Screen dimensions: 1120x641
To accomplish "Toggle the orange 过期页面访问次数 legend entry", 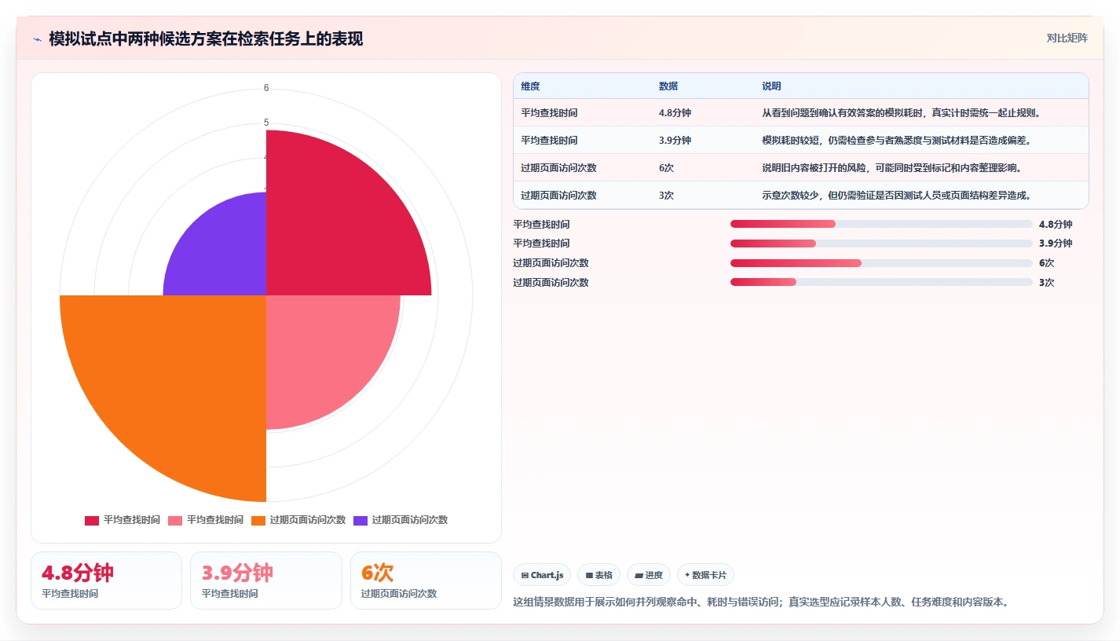I will pyautogui.click(x=298, y=520).
